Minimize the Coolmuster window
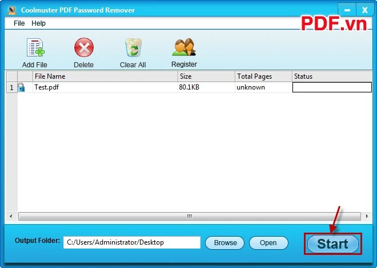Image resolution: width=377 pixels, height=268 pixels. 347,10
